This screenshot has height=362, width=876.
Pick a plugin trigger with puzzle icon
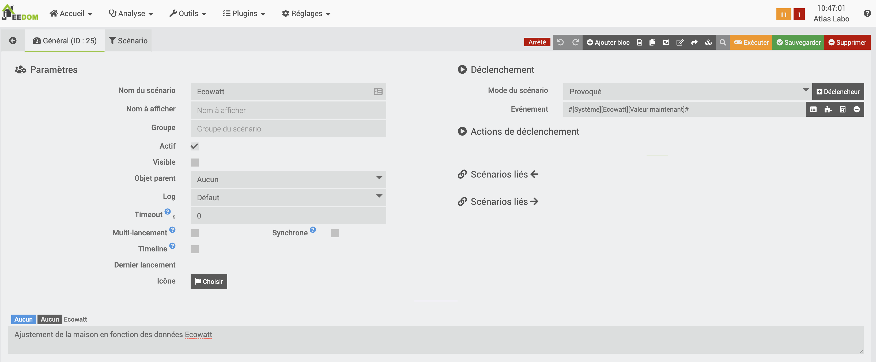tap(828, 109)
